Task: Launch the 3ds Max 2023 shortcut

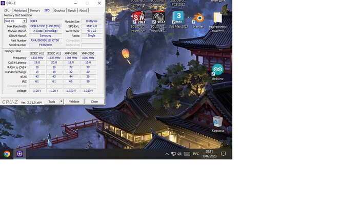Action: click(178, 19)
